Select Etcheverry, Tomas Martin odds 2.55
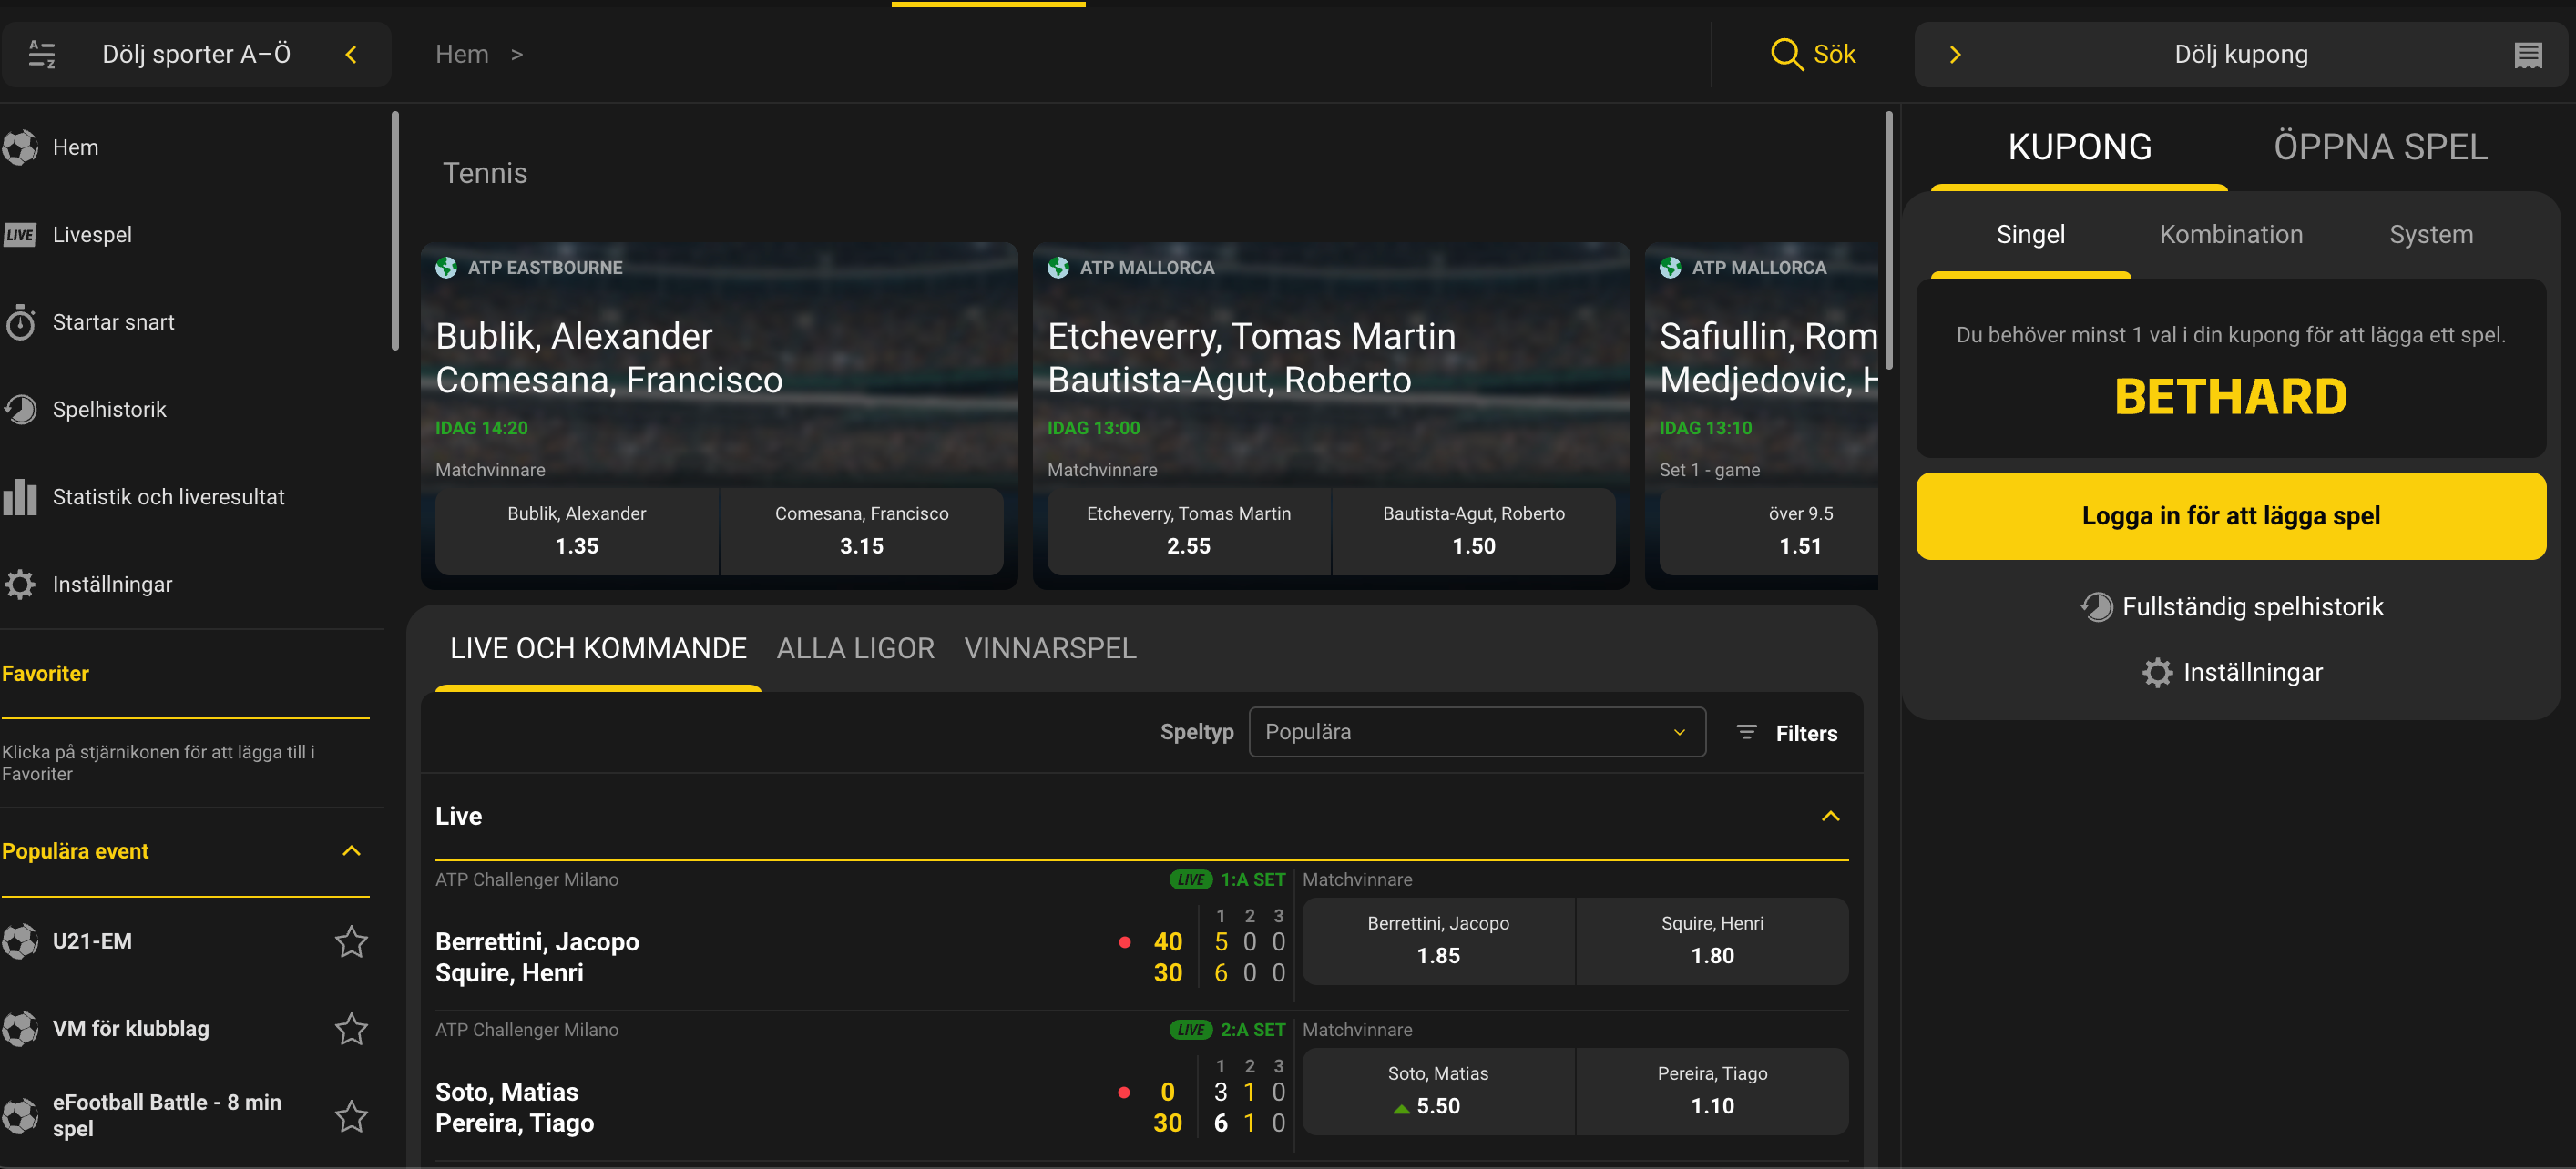Screen dimensions: 2576x1169 click(1189, 531)
